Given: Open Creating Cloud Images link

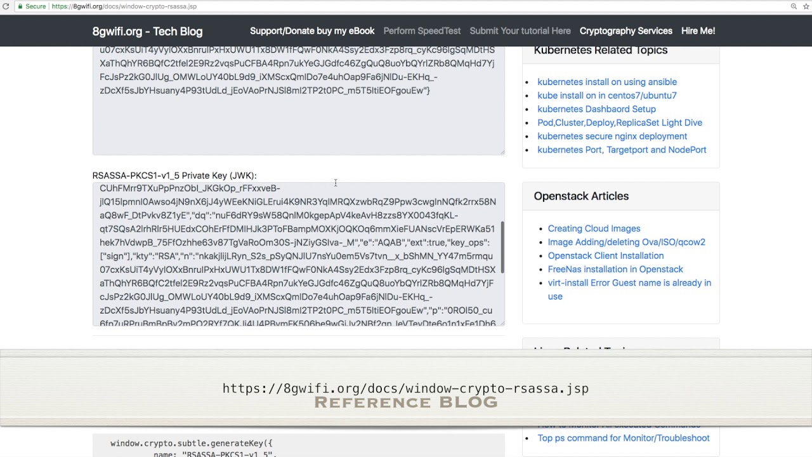Looking at the screenshot, I should tap(594, 228).
